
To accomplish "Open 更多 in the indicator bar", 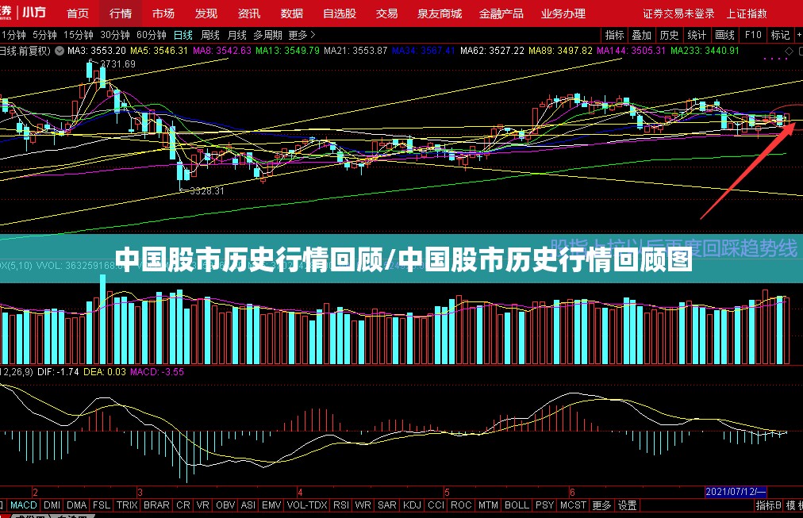I will coord(601,505).
